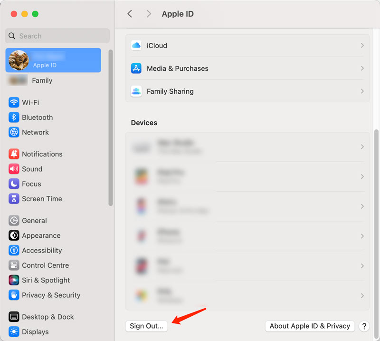Click the Desktop & Dock icon
The height and width of the screenshot is (341, 380).
[x=14, y=317]
